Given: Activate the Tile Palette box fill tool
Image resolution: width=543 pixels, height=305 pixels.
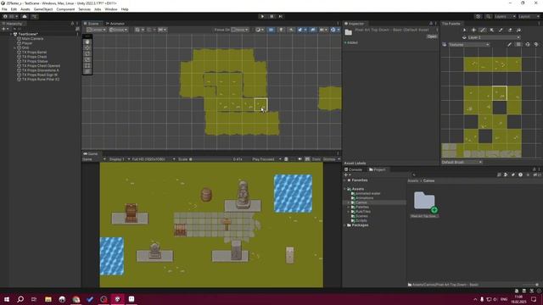Looking at the screenshot, I should (492, 30).
